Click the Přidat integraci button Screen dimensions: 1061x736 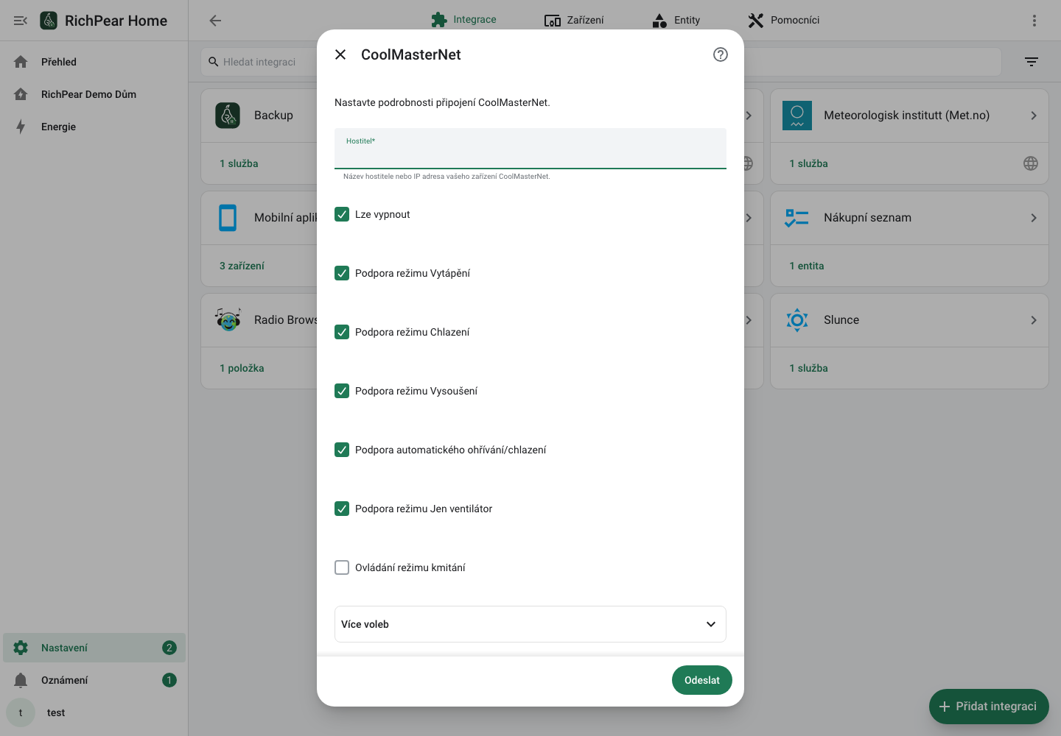989,707
